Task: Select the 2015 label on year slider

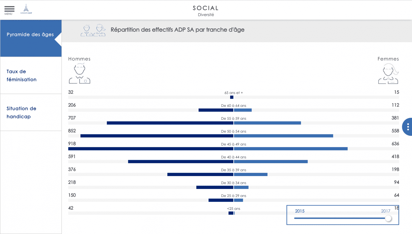Action: 300,211
